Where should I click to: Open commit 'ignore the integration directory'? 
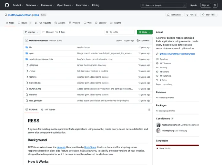pos(92,65)
